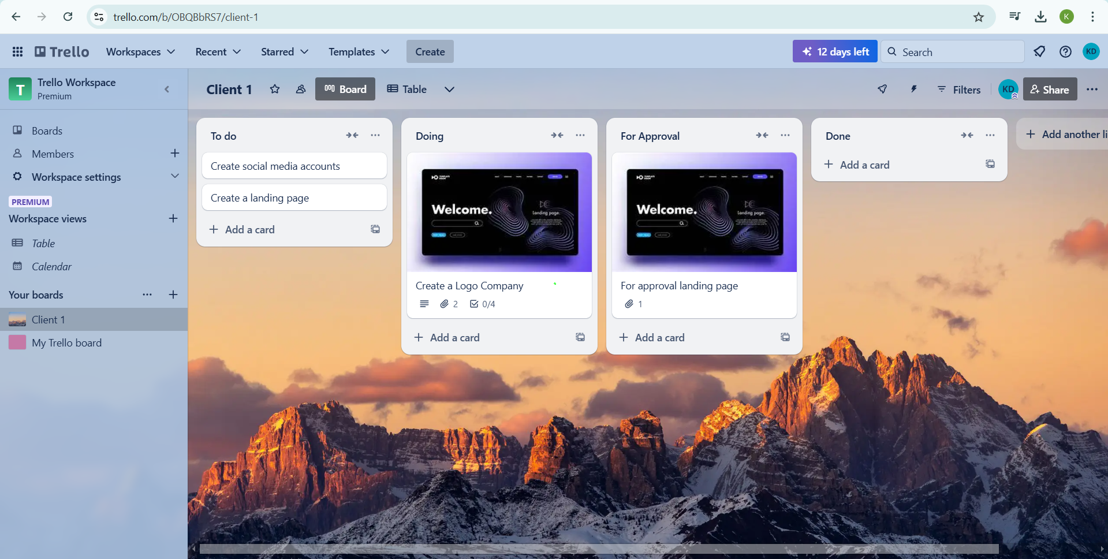The height and width of the screenshot is (559, 1108).
Task: Open the Create social media accounts card
Action: click(294, 166)
